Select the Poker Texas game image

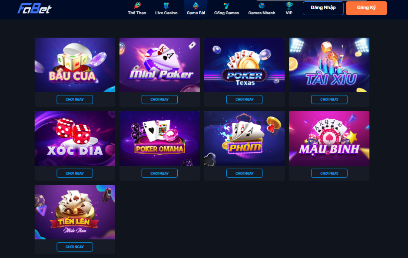(x=244, y=65)
